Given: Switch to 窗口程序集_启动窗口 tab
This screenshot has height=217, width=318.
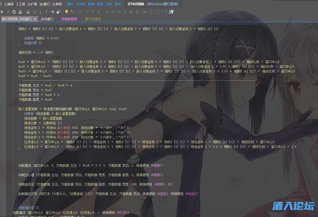Looking at the screenshot, I should (x=17, y=19).
